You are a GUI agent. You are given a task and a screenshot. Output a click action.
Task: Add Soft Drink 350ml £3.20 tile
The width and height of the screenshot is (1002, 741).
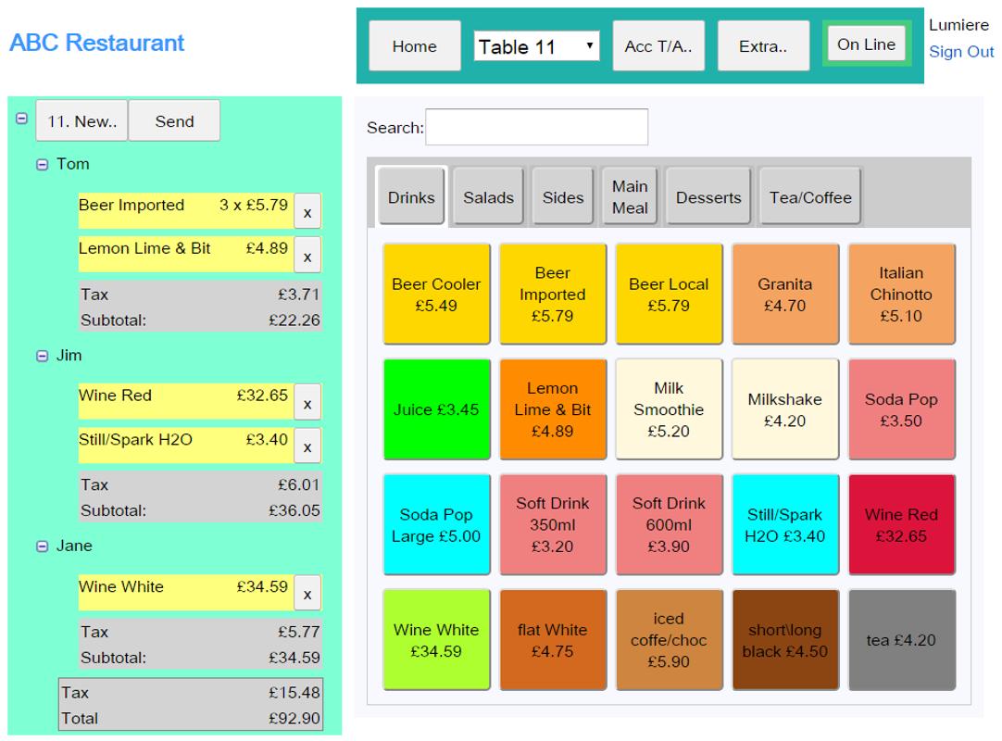coord(553,525)
